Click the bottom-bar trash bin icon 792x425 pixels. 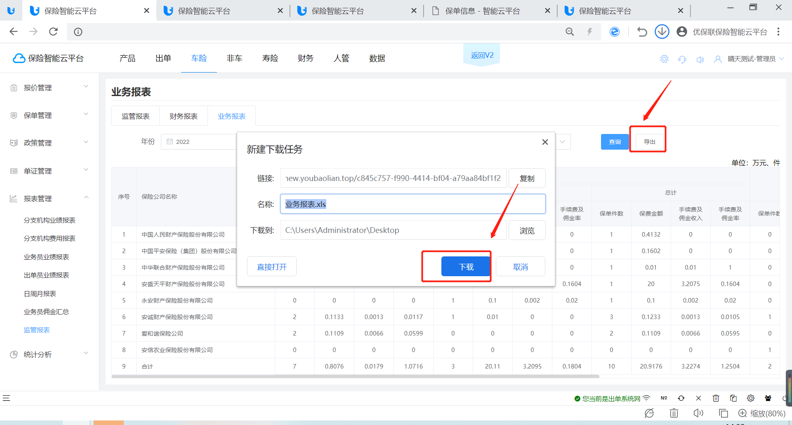674,413
